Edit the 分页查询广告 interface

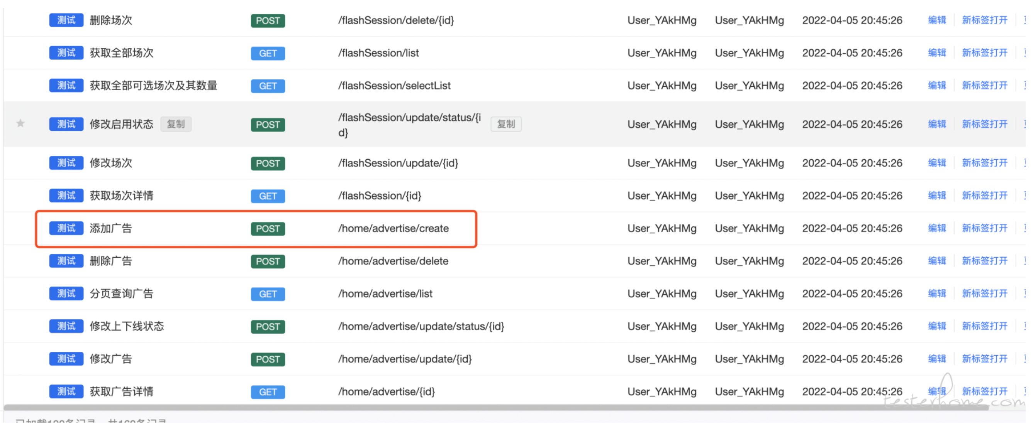coord(937,294)
